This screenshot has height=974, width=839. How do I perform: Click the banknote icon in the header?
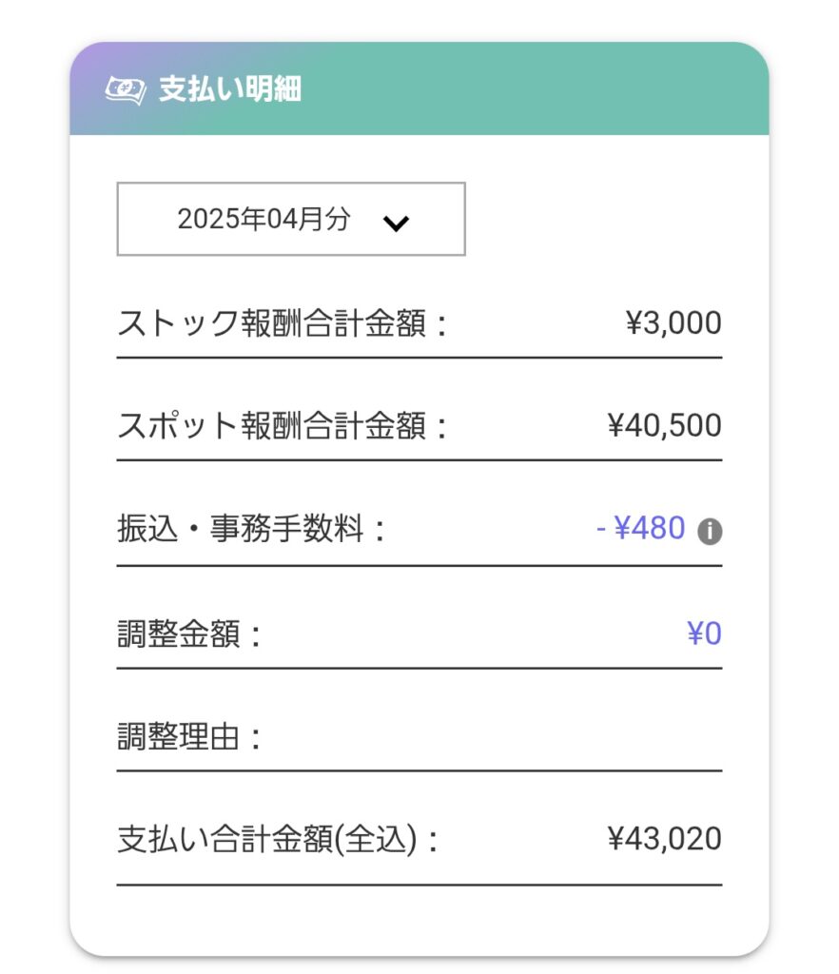[126, 90]
